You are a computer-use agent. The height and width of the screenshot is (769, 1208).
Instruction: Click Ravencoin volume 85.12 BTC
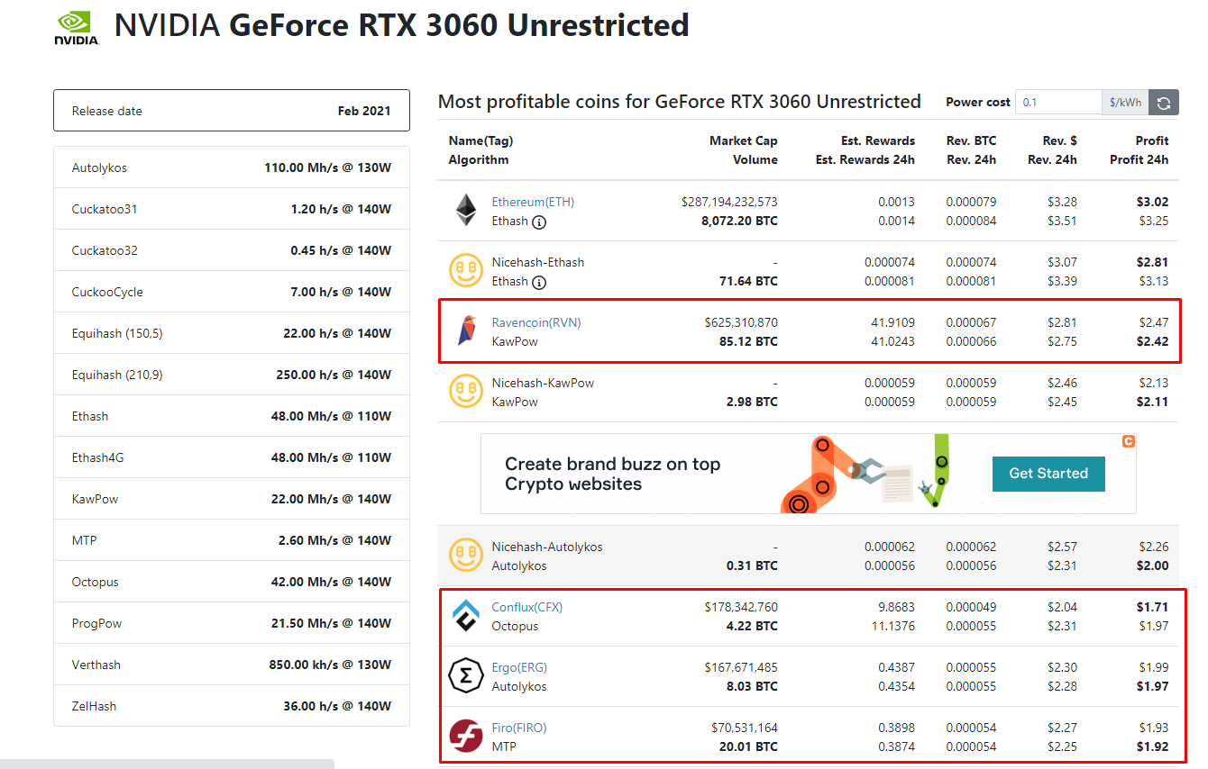tap(746, 341)
